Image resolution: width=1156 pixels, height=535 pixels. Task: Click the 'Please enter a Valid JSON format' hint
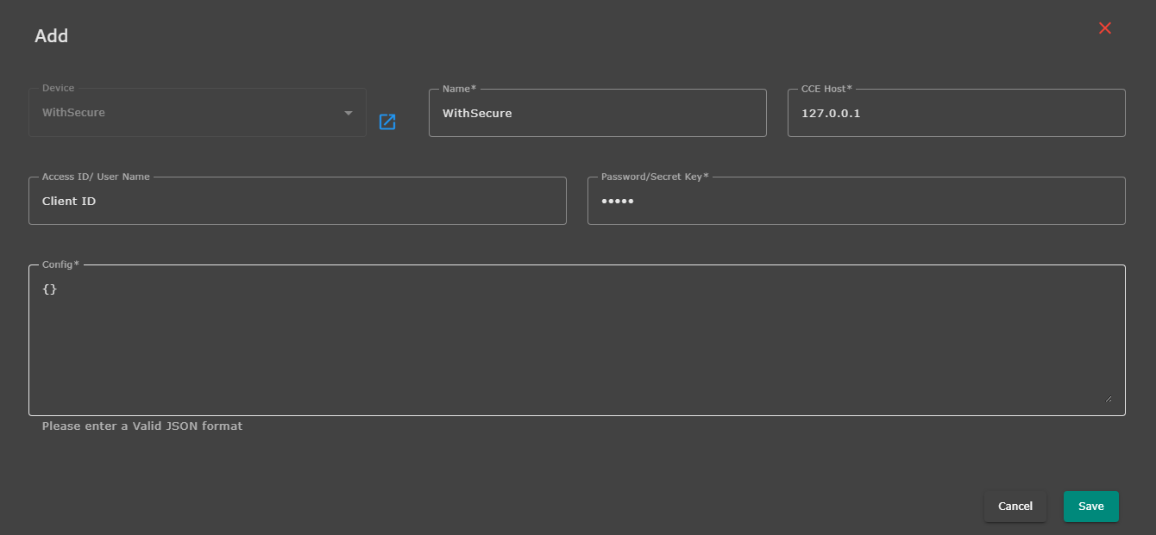(x=142, y=426)
